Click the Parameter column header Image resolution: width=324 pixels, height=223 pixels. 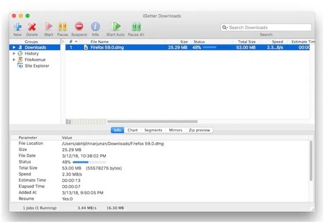[x=28, y=138]
